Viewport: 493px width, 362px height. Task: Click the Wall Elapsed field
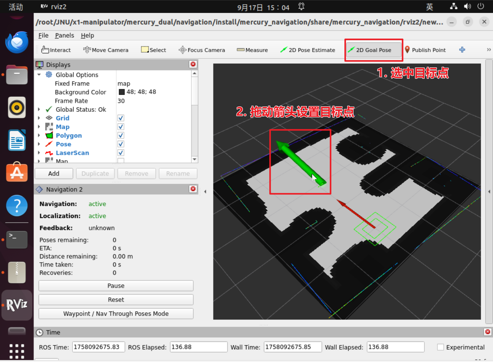396,347
